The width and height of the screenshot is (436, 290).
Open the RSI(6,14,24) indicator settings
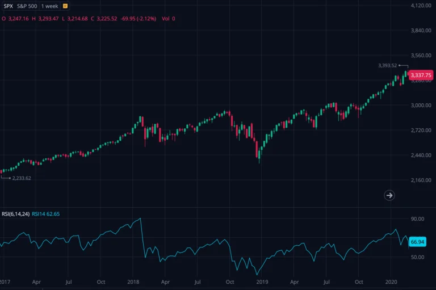15,214
